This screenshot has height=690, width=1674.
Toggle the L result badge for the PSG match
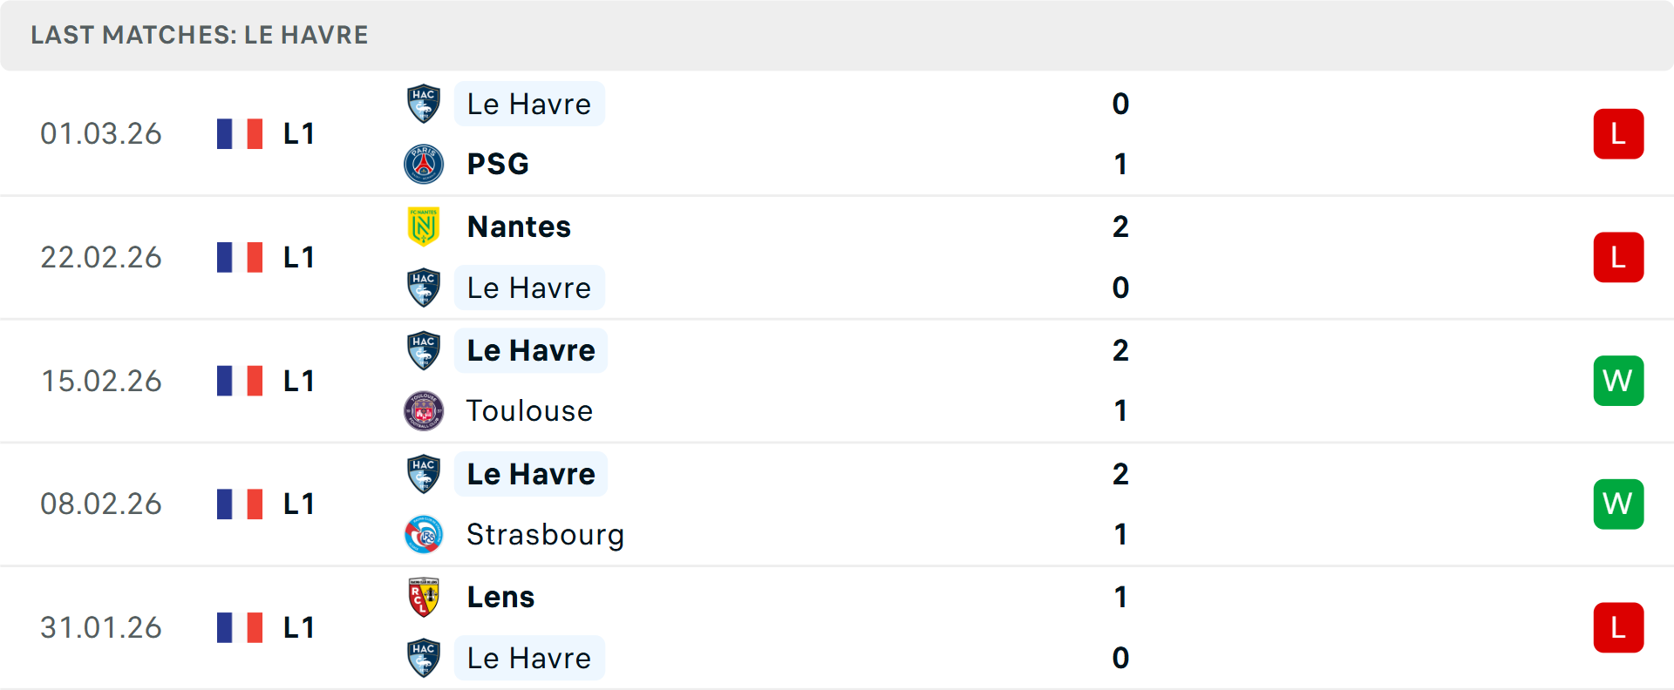1618,134
